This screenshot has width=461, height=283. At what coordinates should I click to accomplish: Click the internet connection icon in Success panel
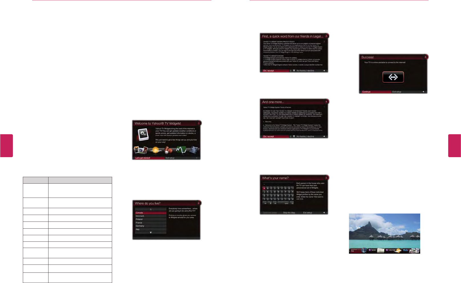tap(393, 77)
